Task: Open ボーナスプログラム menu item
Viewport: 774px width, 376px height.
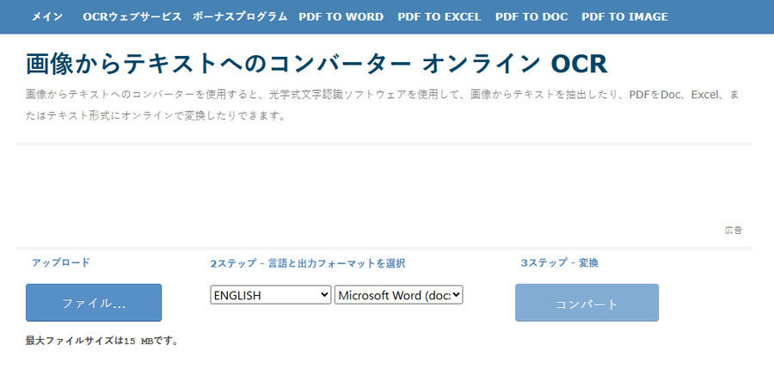Action: coord(240,16)
